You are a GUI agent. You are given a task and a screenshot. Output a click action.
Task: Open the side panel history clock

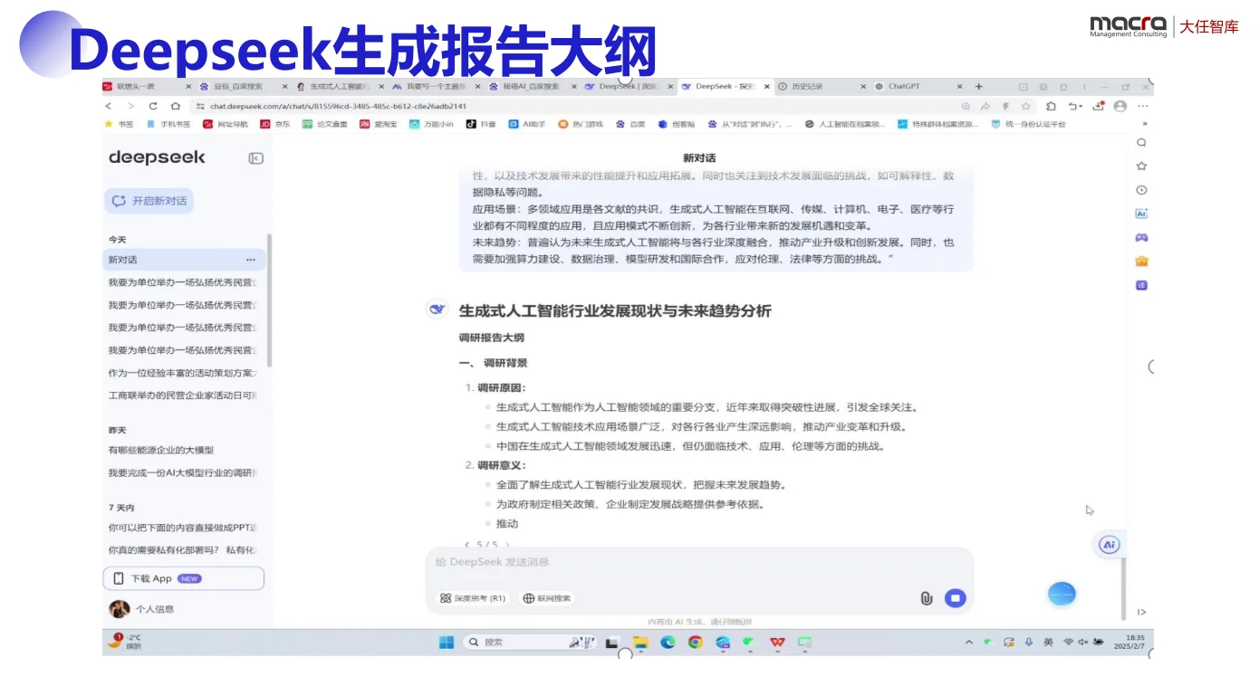coord(1141,190)
